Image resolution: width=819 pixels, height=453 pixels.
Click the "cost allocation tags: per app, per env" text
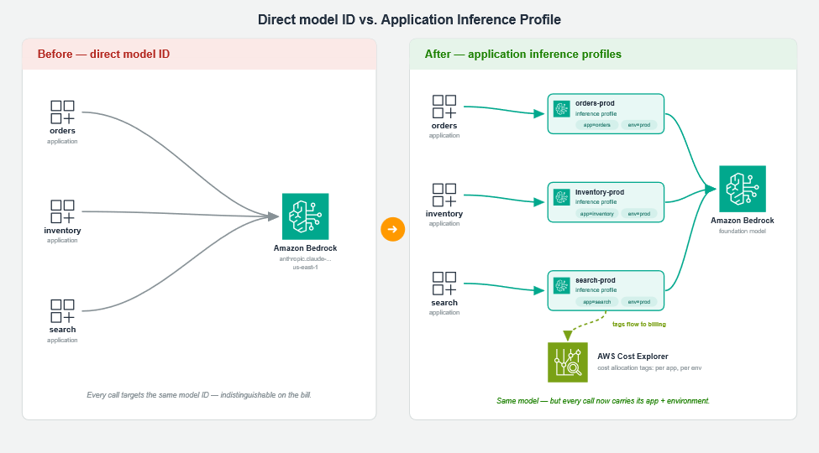pyautogui.click(x=649, y=368)
